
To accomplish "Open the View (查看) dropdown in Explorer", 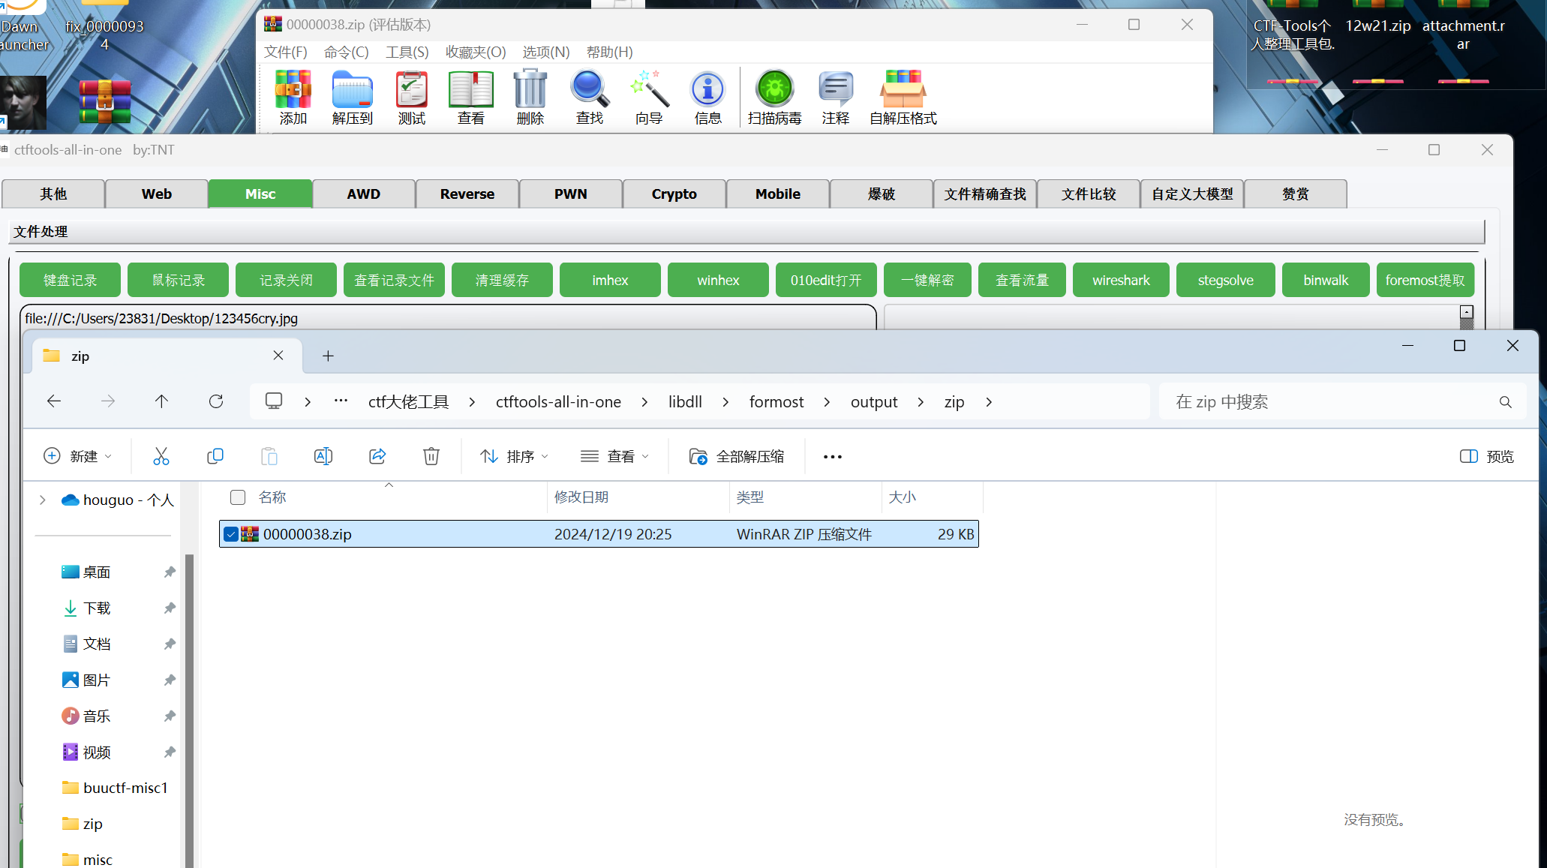I will click(x=614, y=456).
